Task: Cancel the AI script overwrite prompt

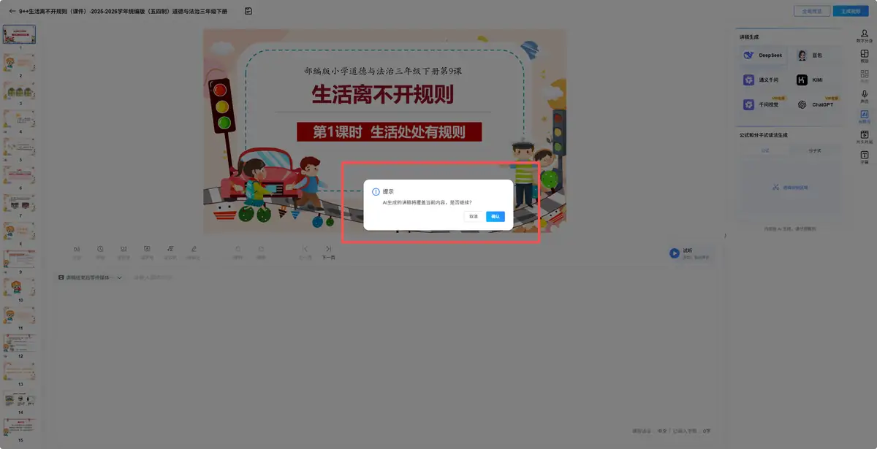Action: point(474,217)
